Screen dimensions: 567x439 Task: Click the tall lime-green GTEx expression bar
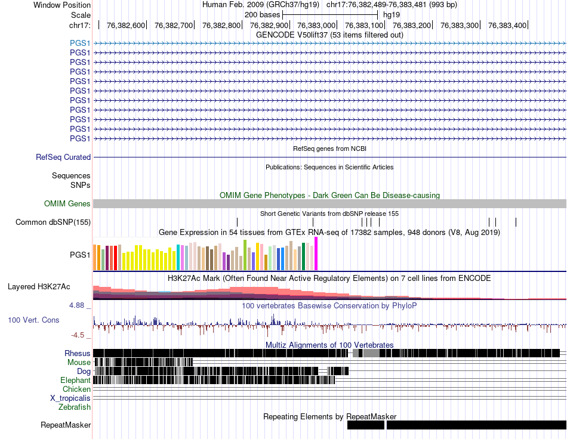pos(245,255)
